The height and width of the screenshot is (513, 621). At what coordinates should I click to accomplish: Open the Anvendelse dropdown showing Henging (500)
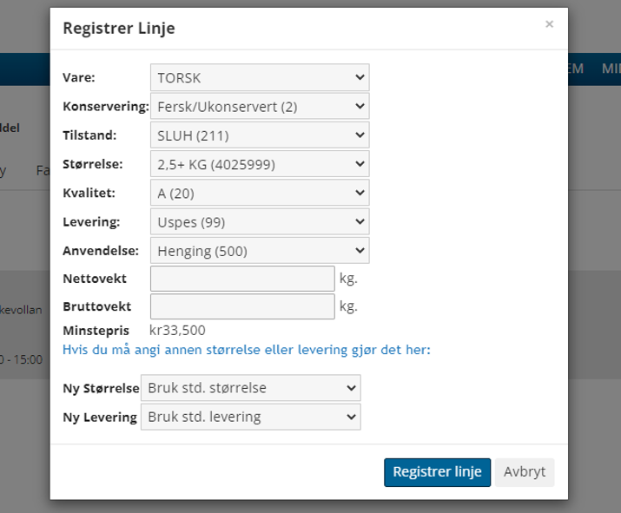point(260,251)
